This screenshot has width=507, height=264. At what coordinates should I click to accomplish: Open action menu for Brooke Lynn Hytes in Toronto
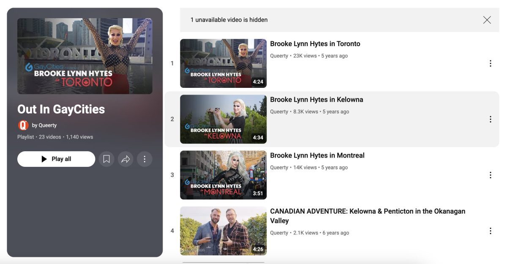pyautogui.click(x=490, y=63)
